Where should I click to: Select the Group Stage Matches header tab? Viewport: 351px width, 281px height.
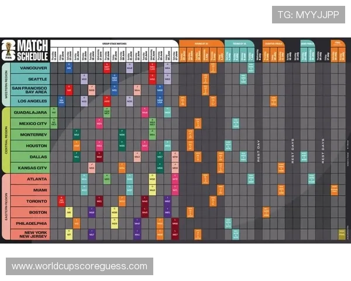click(x=115, y=43)
